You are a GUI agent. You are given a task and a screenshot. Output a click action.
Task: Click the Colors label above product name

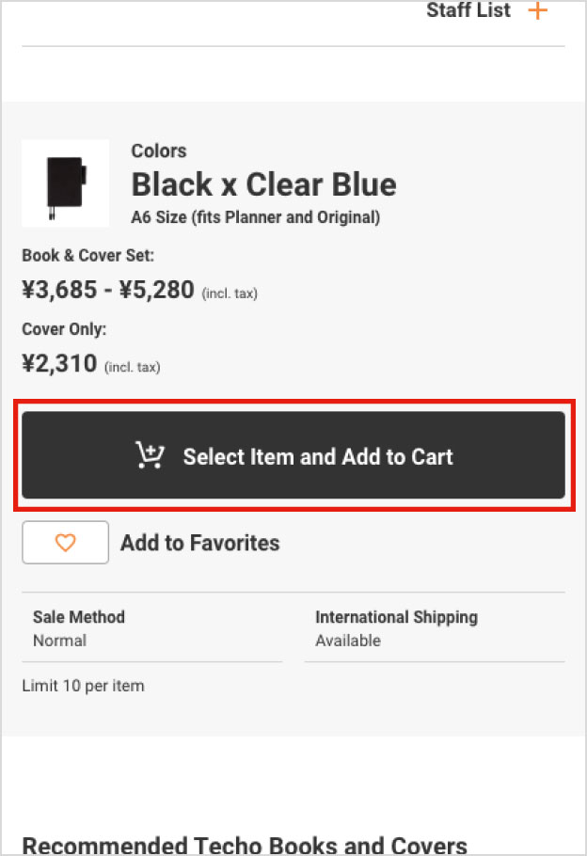pyautogui.click(x=158, y=151)
